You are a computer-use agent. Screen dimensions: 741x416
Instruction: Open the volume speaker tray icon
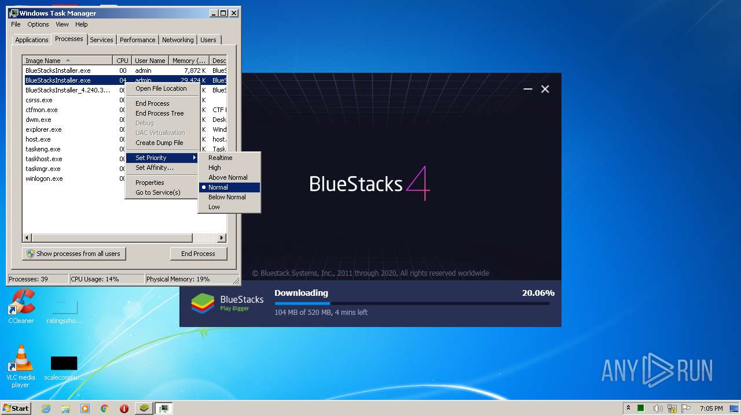[658, 408]
